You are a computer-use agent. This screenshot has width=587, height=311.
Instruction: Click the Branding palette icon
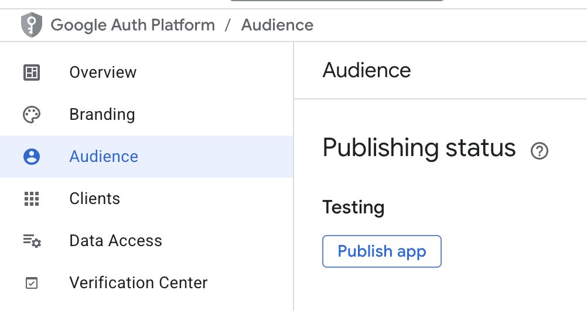click(x=31, y=115)
